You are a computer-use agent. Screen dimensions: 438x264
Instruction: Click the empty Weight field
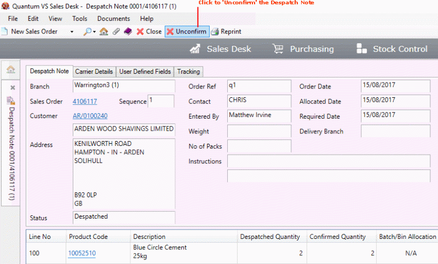pos(259,131)
